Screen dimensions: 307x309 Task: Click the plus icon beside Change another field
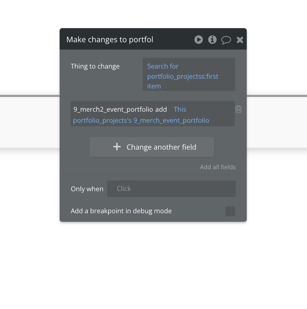117,147
